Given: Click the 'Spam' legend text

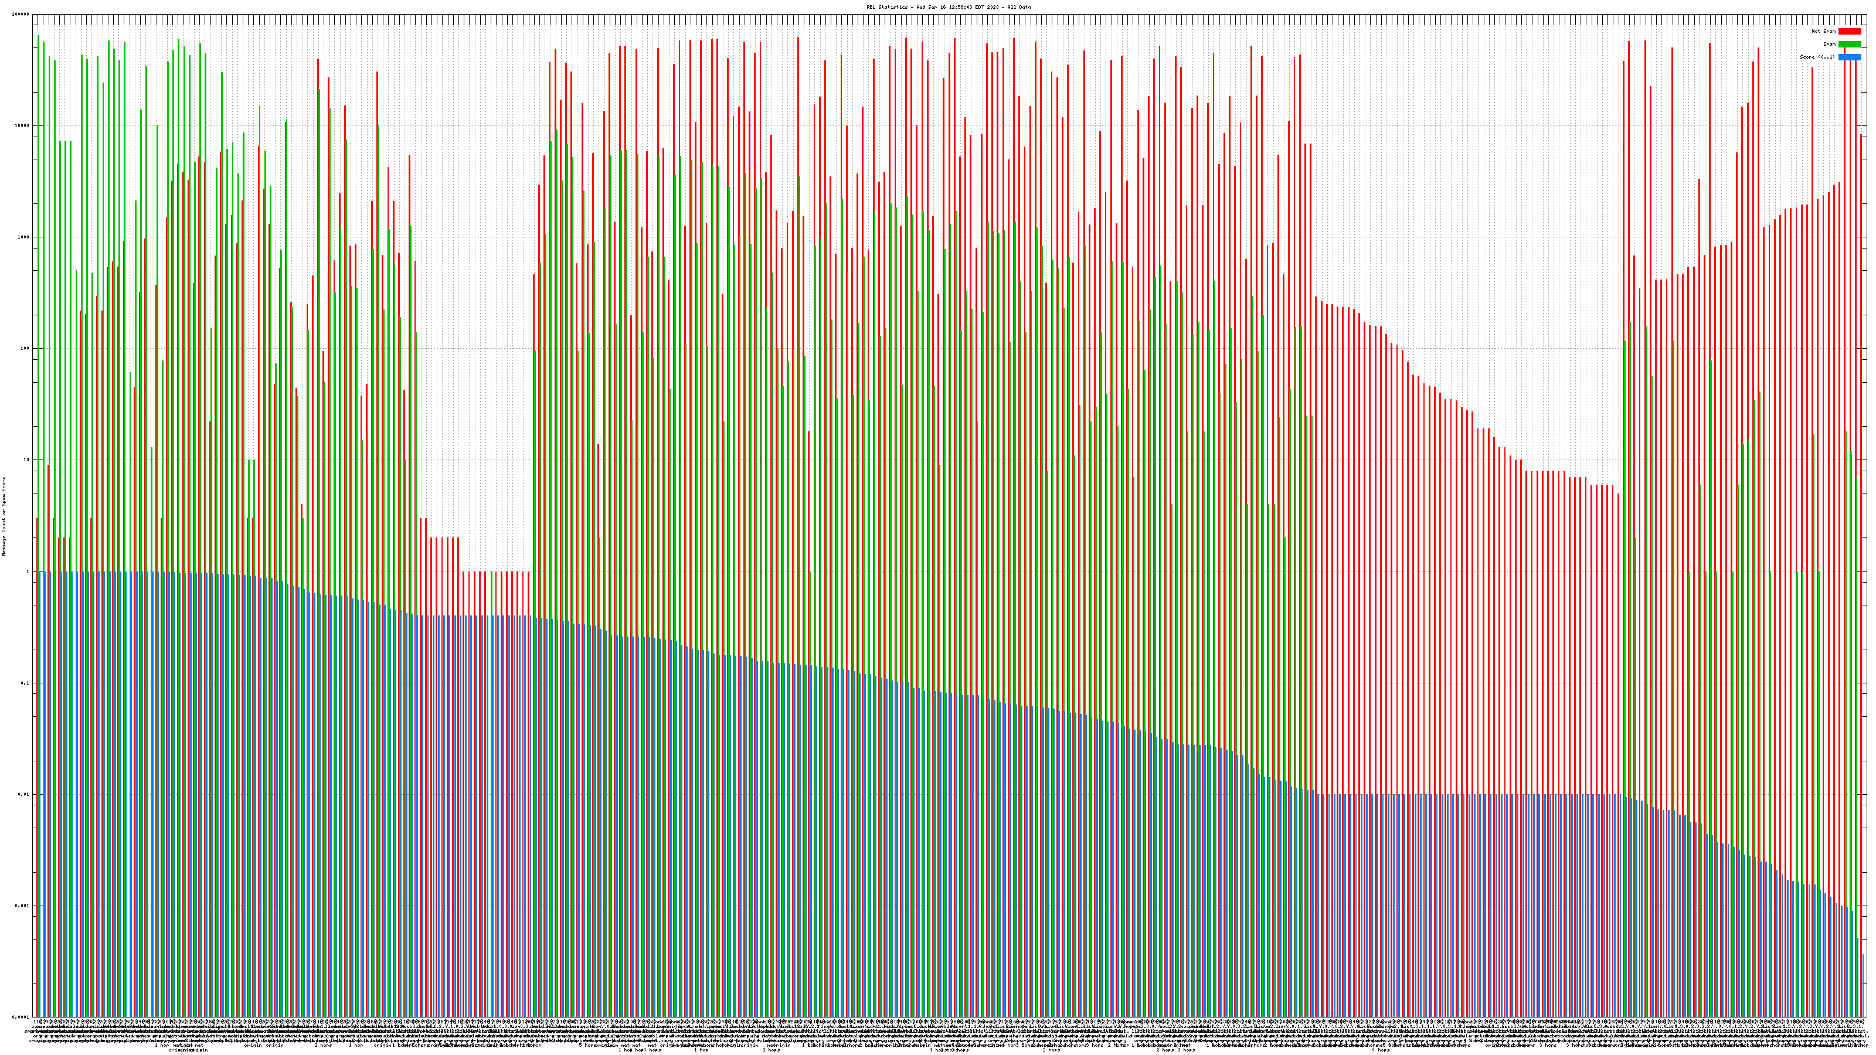Looking at the screenshot, I should (1829, 45).
